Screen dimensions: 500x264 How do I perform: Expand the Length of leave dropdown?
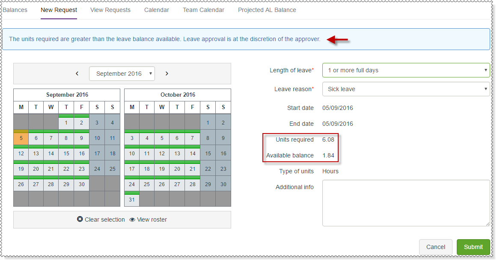pos(406,70)
